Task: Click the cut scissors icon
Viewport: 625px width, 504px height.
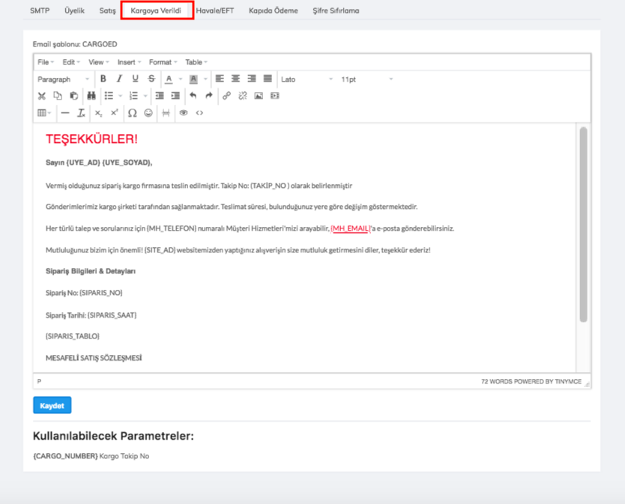Action: [x=42, y=96]
